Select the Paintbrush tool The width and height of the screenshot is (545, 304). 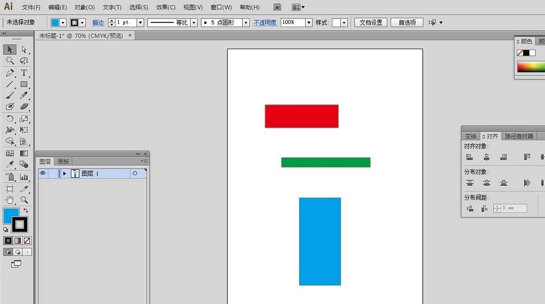(x=10, y=95)
